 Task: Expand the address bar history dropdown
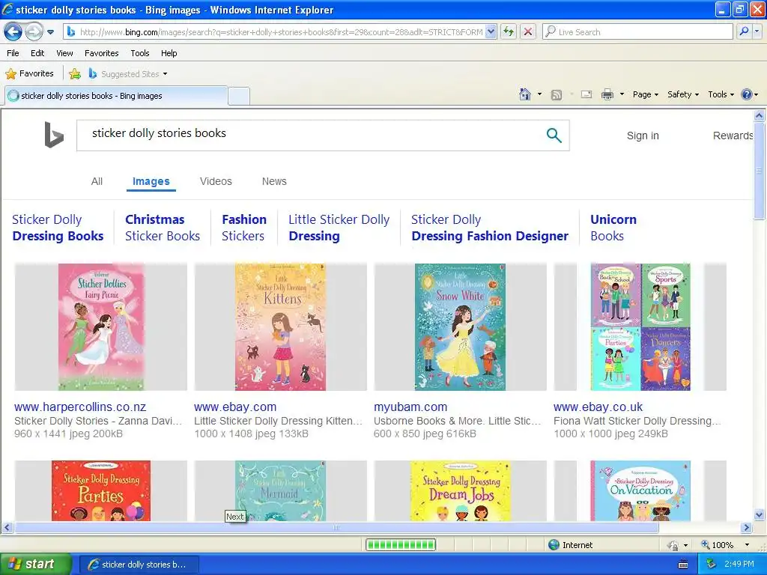491,32
